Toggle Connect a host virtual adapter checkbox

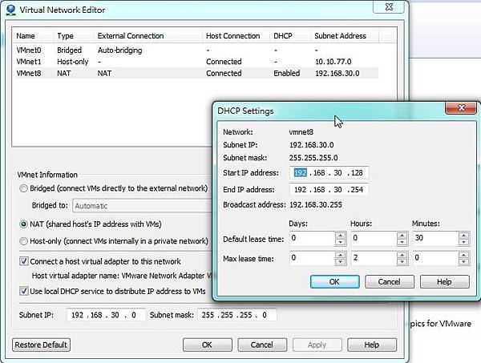tap(24, 261)
